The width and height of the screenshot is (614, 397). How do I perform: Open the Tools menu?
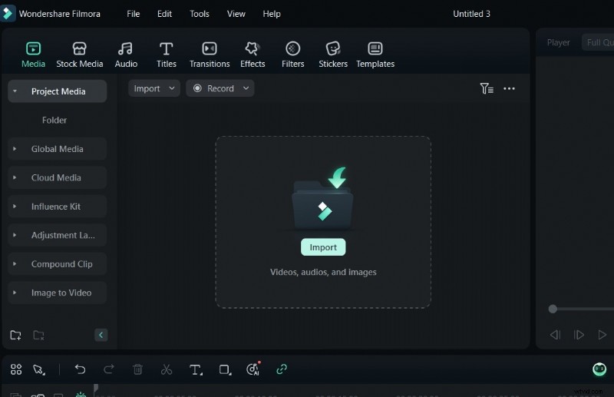tap(200, 14)
